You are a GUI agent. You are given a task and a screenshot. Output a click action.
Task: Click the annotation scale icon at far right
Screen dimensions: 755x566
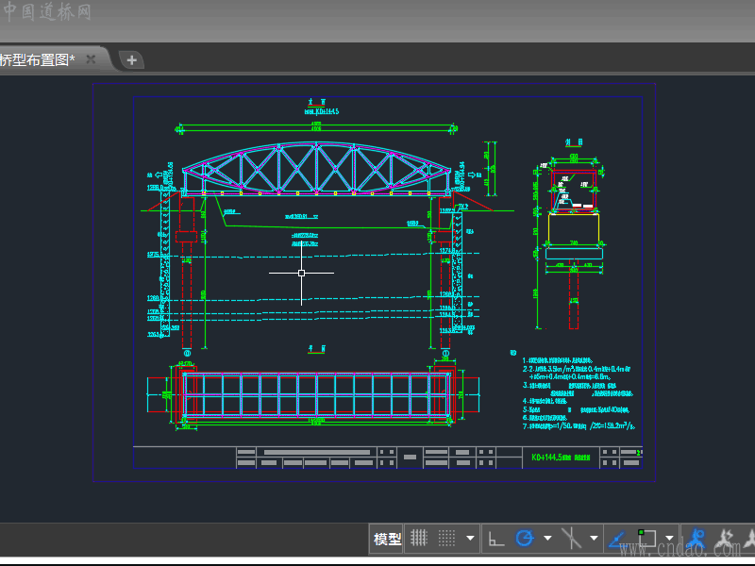point(748,539)
